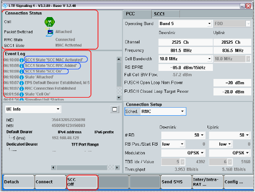Click the LTE Signaling title bar icon

(5, 6)
